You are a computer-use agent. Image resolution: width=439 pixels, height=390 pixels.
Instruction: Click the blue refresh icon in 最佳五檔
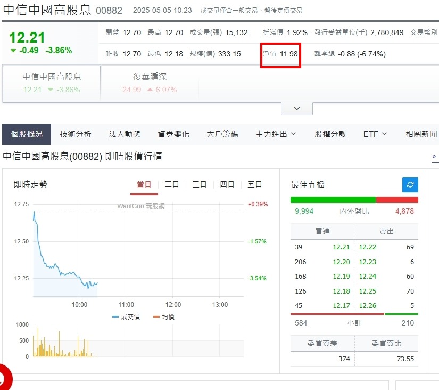tap(410, 185)
